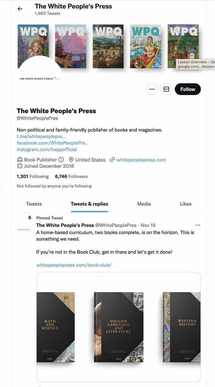
Task: Click the briefcase Book Publisher icon
Action: [20, 160]
